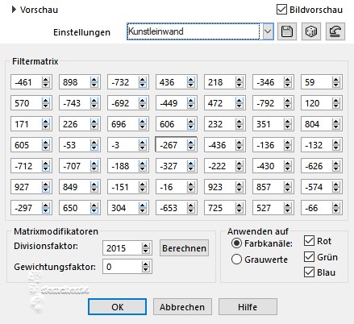Click the Berechnen button
The width and height of the screenshot is (354, 324).
pyautogui.click(x=184, y=248)
